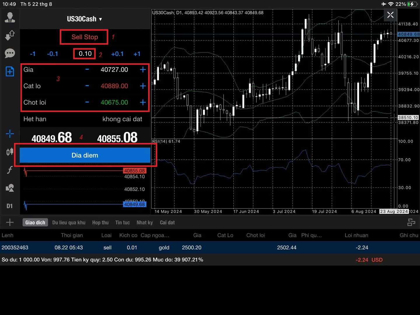The width and height of the screenshot is (420, 315).
Task: Sort by Loai column header
Action: point(106,235)
